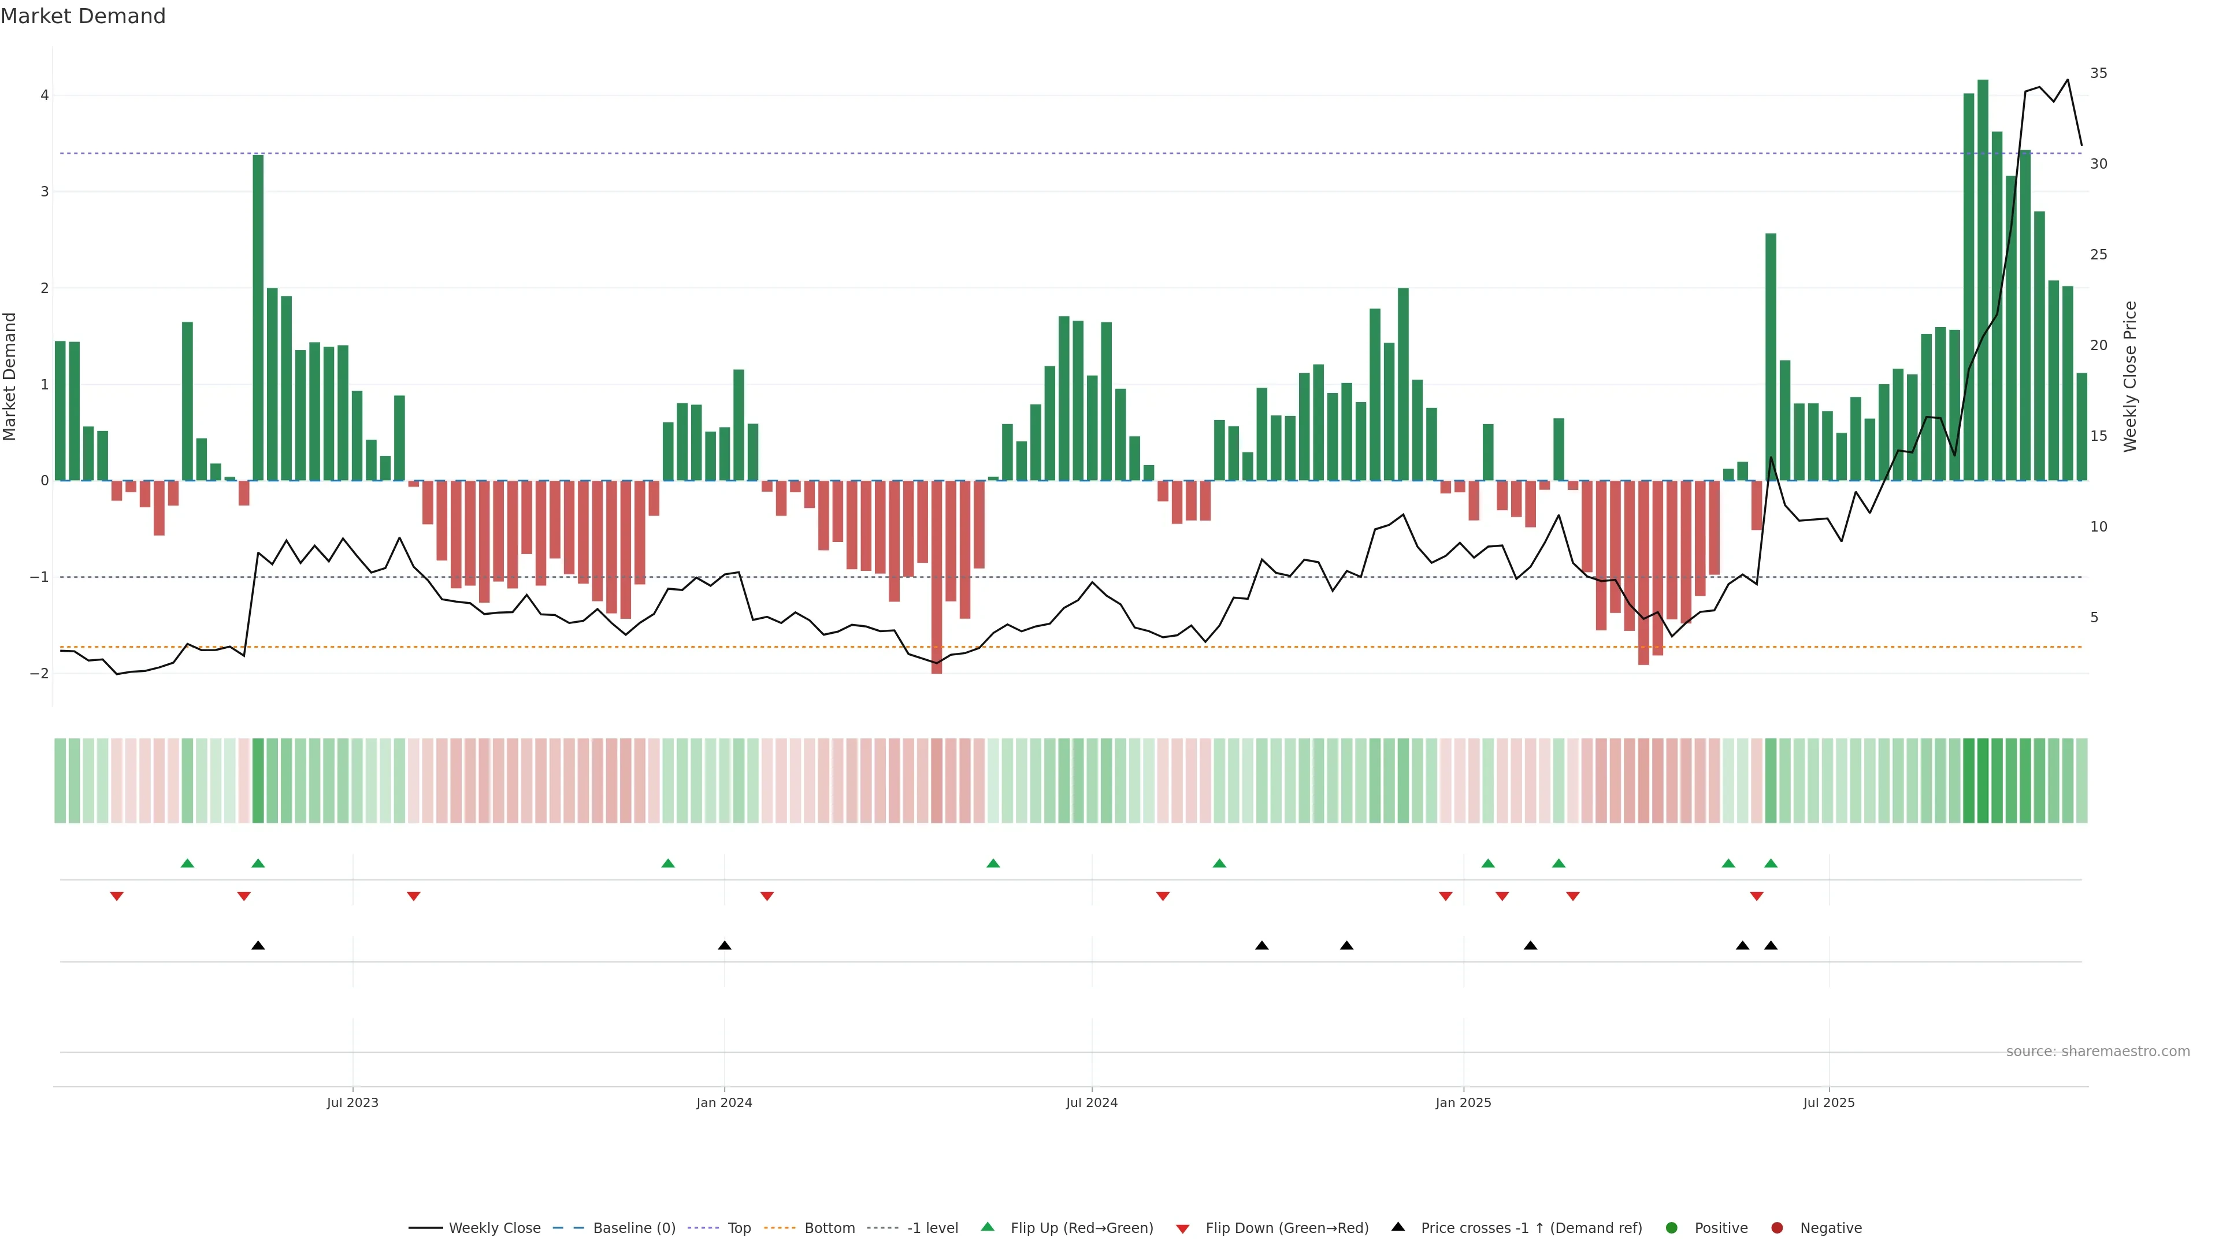The image size is (2219, 1248).
Task: Click the first red flip-down marker
Action: 117,897
